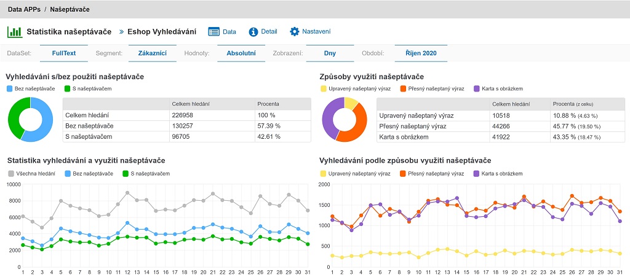
Task: Click the yellow segment of the right donut
Action: coord(351,103)
